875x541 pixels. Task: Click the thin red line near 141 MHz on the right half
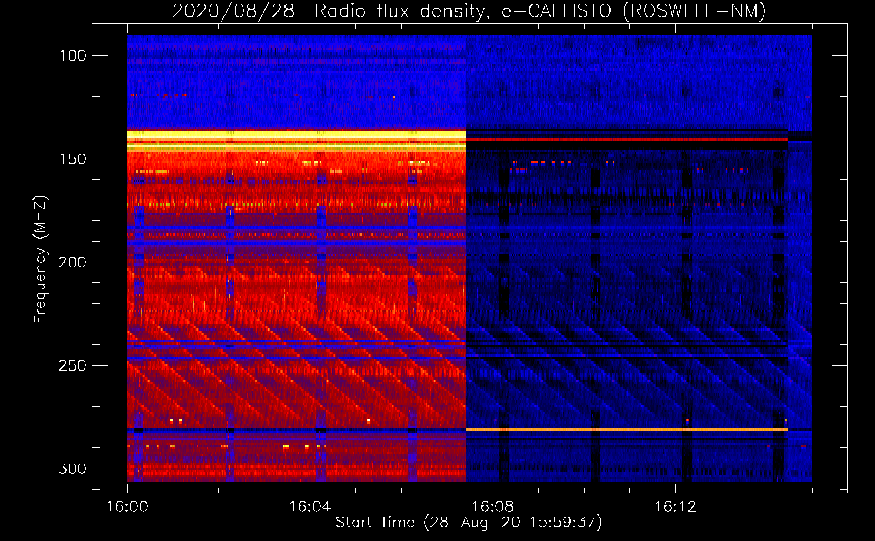(x=627, y=140)
